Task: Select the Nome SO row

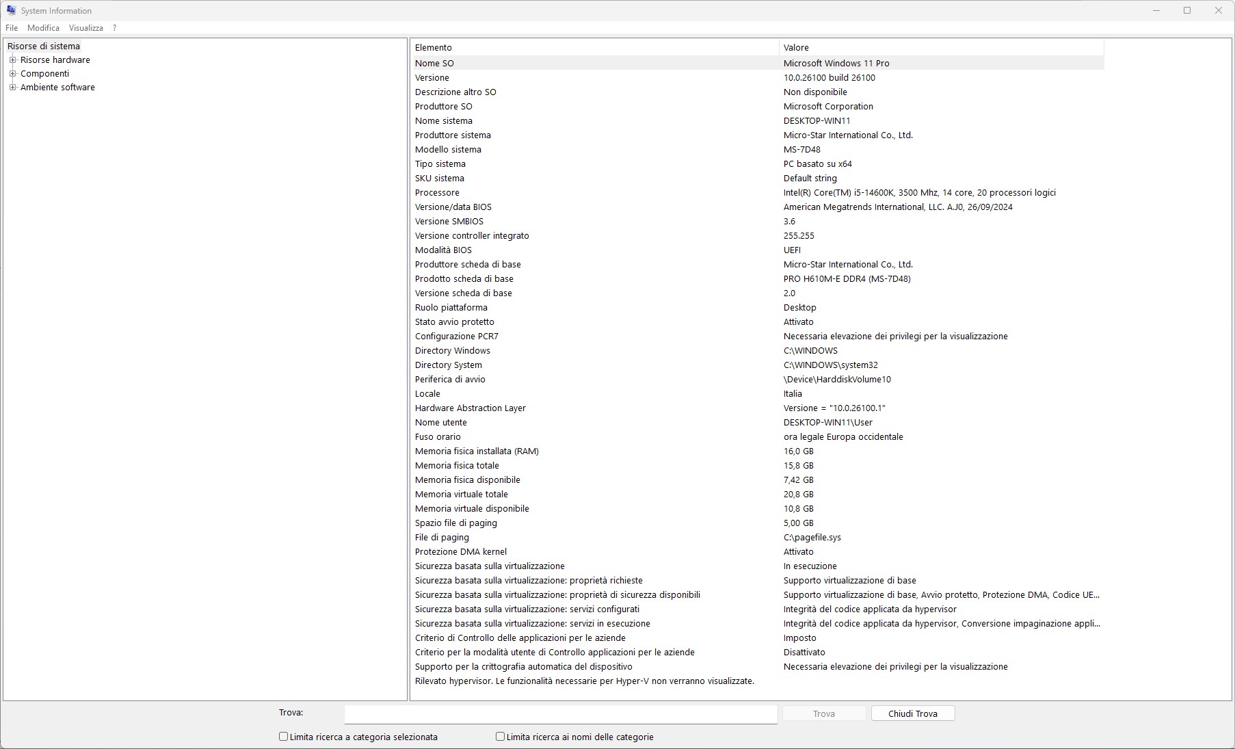Action: [x=758, y=63]
